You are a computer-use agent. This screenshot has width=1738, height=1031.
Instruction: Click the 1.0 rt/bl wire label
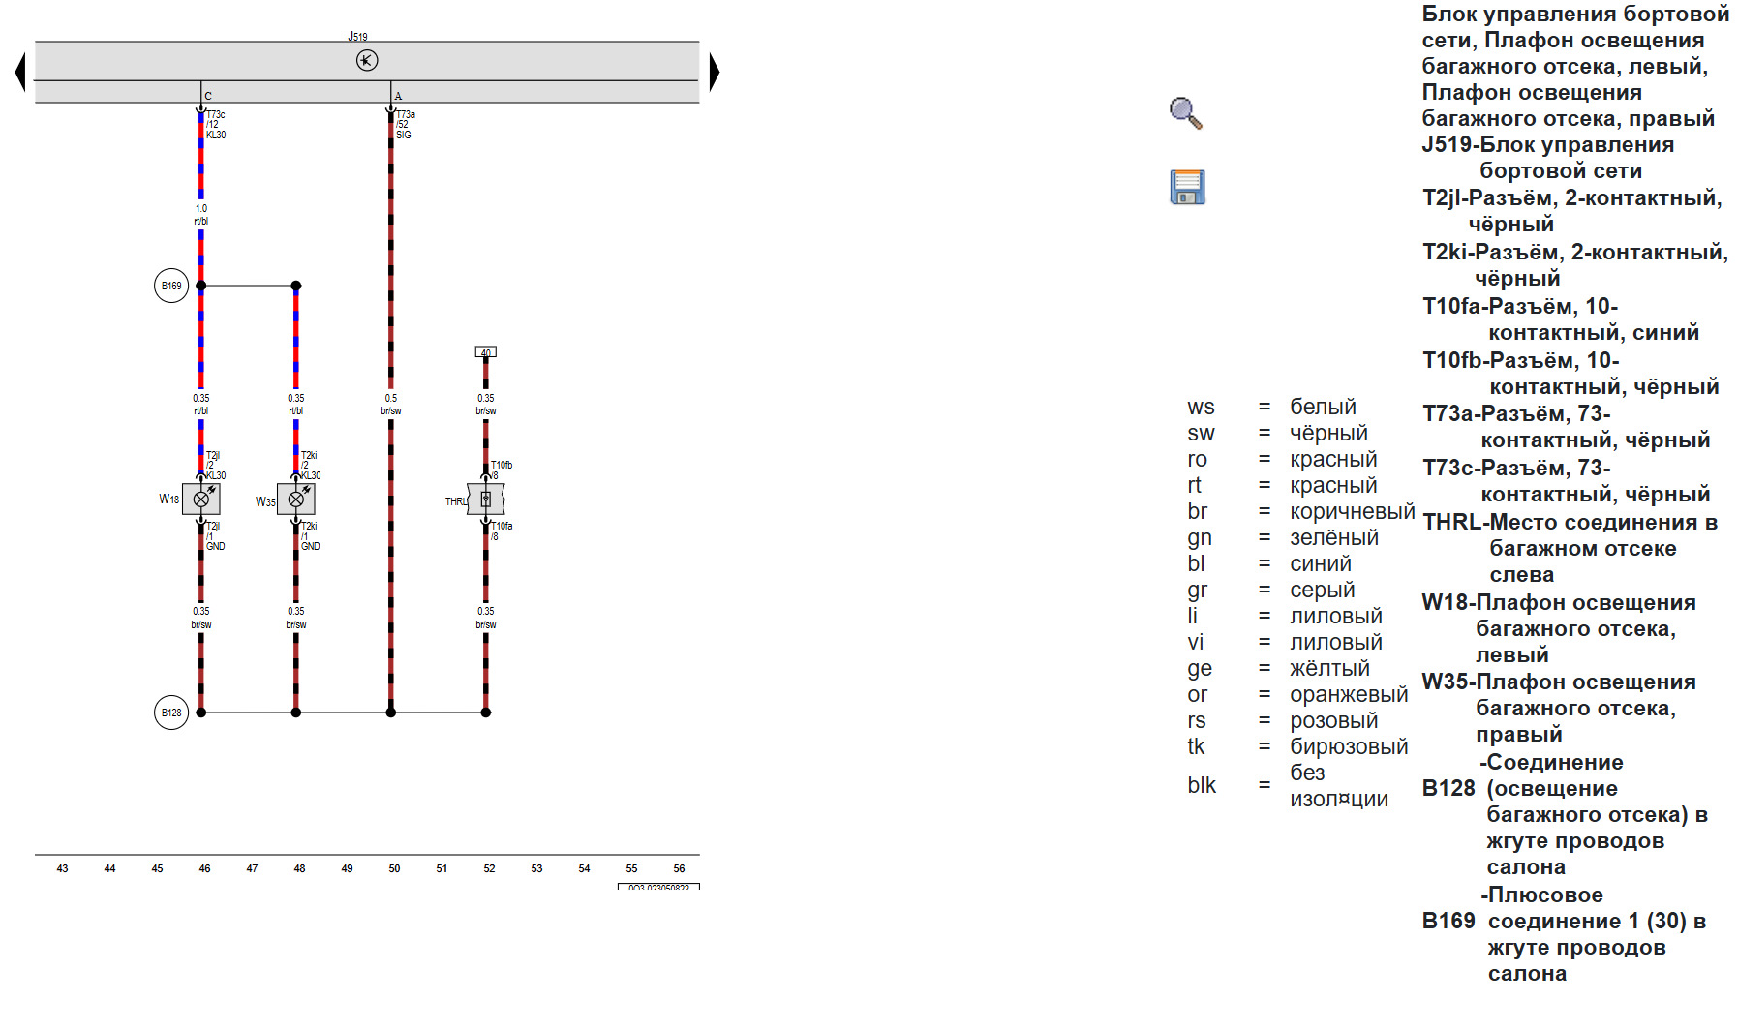(201, 215)
